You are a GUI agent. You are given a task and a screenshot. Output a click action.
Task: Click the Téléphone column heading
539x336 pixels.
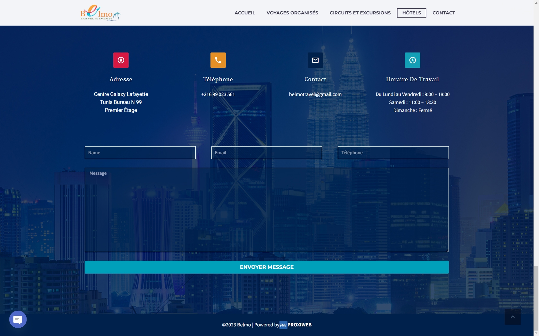pos(218,79)
